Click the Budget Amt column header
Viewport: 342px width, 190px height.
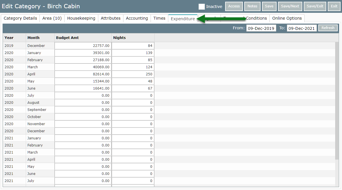pyautogui.click(x=83, y=38)
